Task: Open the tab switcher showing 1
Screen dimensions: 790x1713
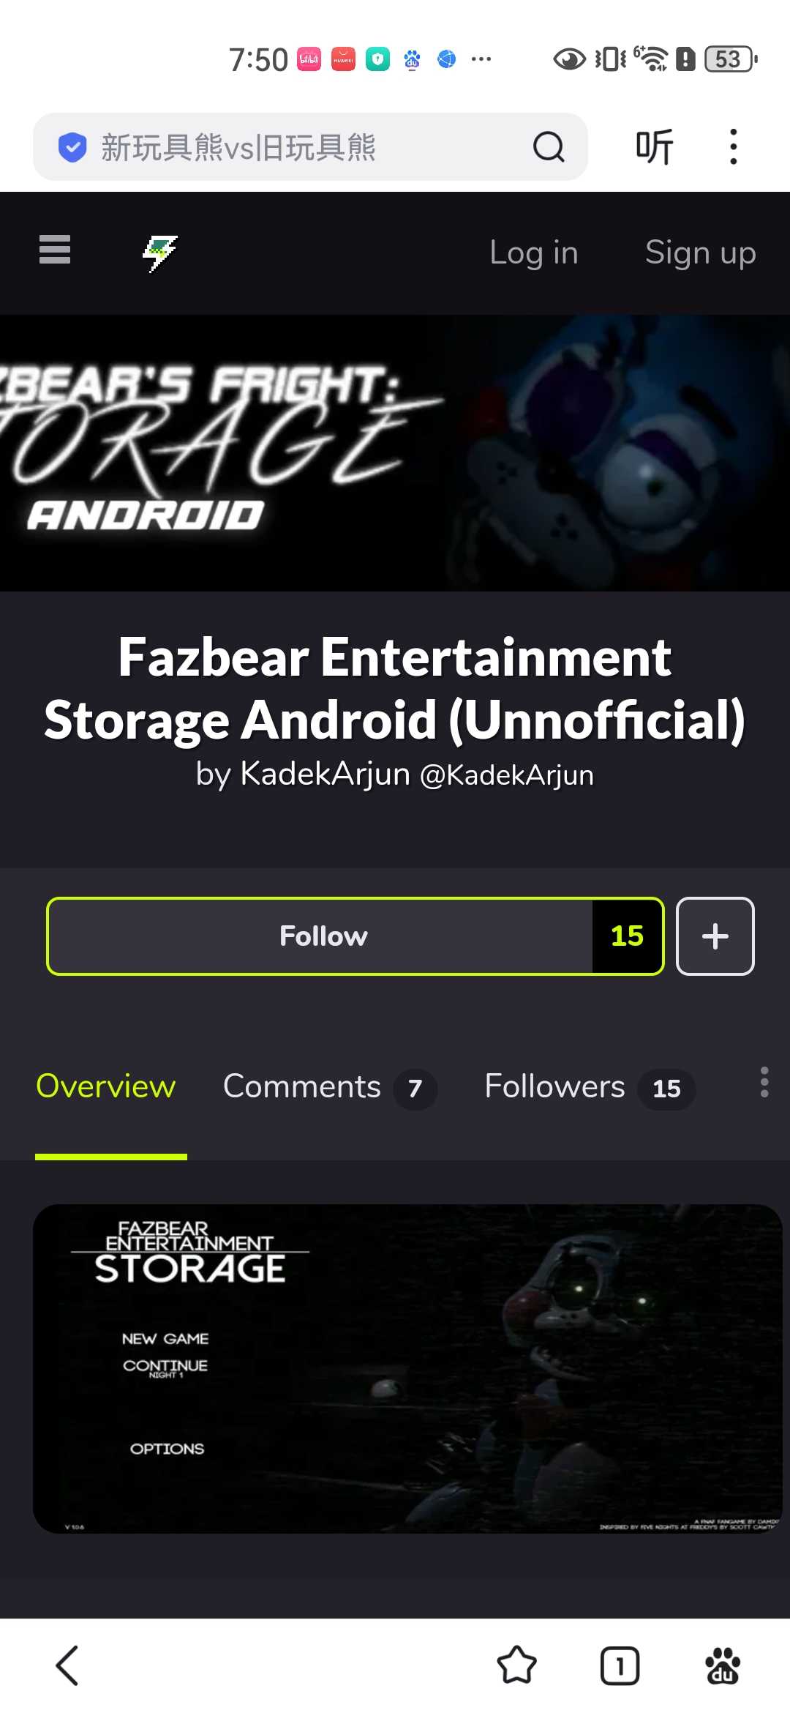Action: (620, 1666)
